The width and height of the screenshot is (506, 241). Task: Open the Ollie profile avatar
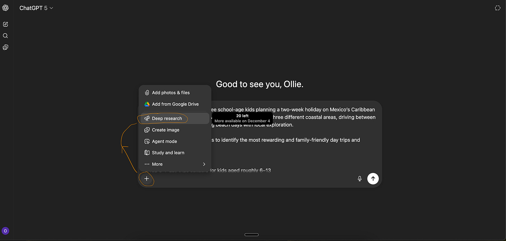tap(5, 231)
